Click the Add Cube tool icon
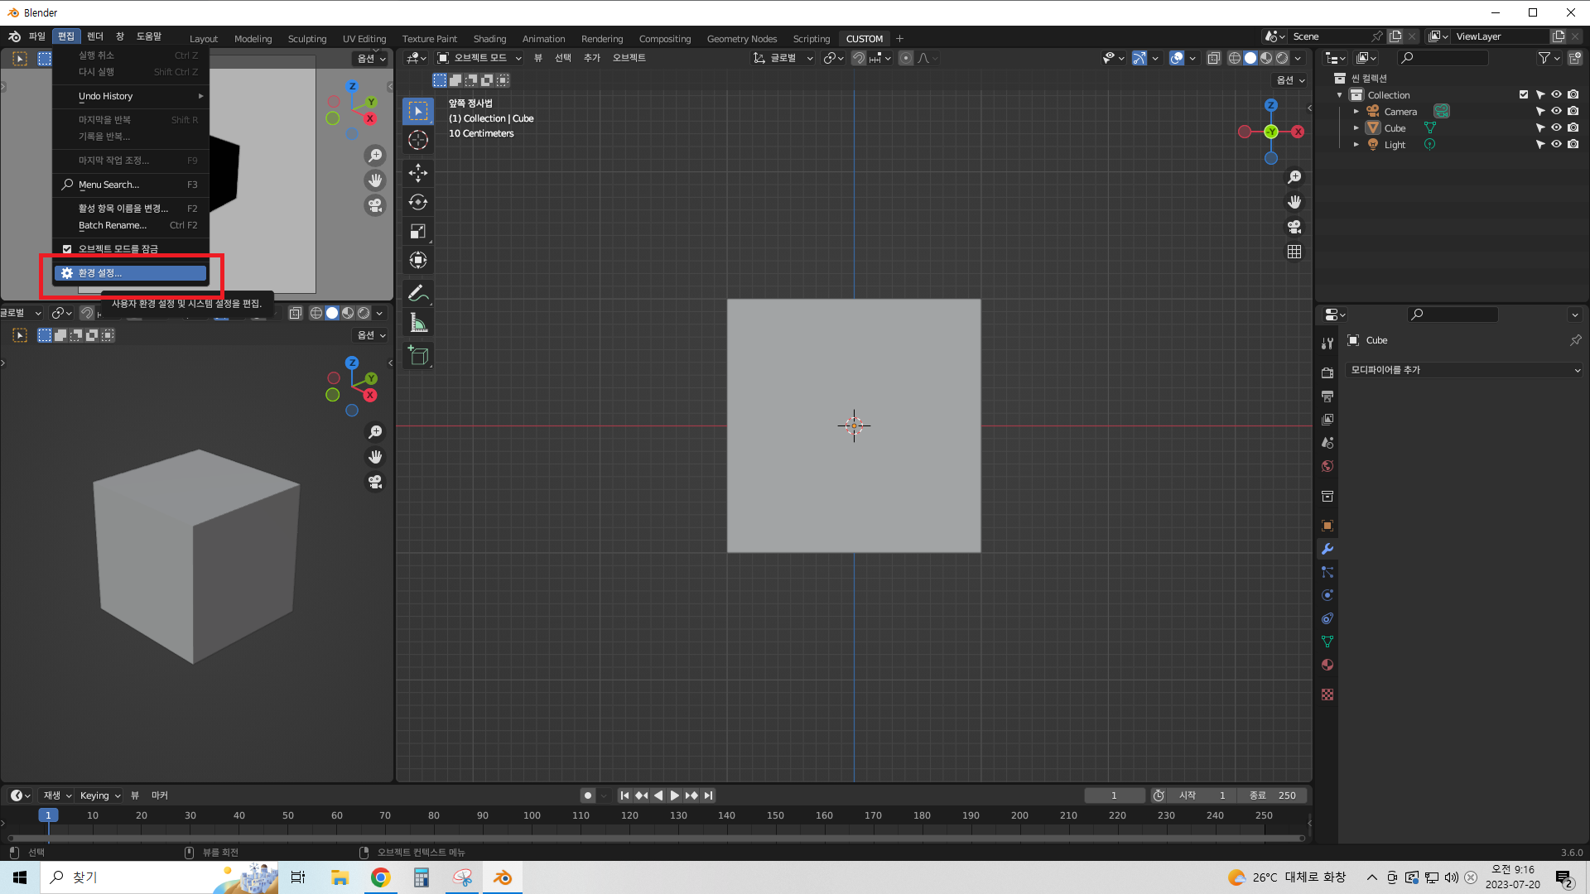The image size is (1590, 894). click(418, 357)
